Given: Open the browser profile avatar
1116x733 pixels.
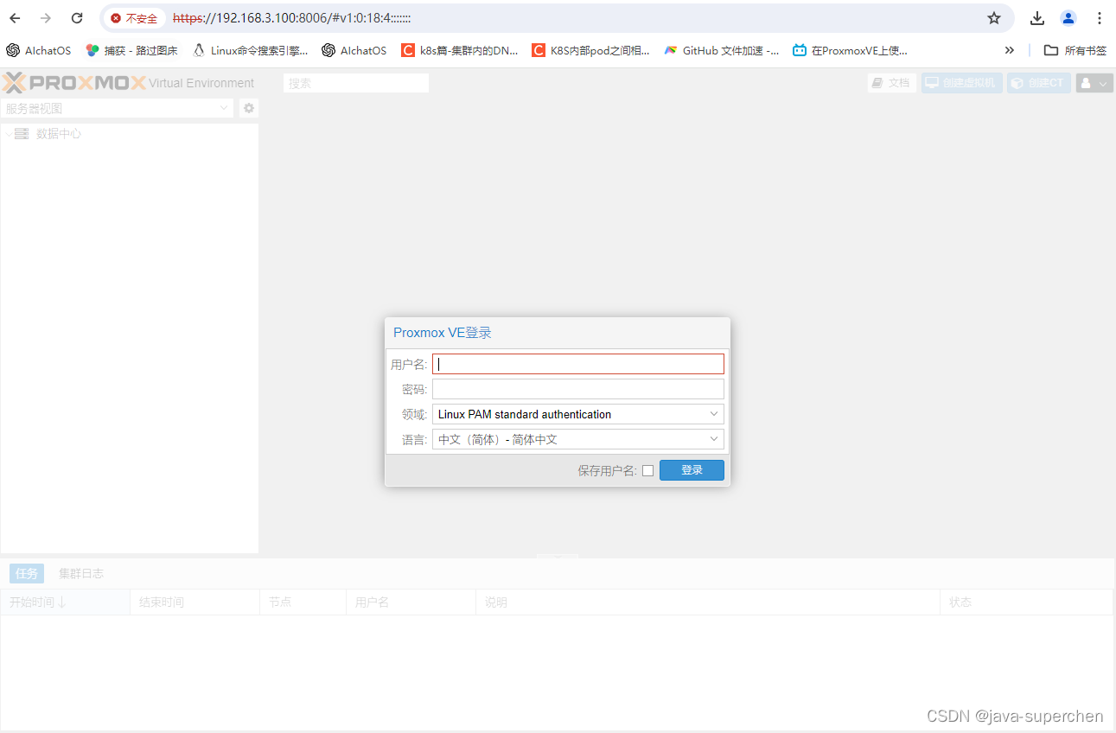Looking at the screenshot, I should [1068, 18].
